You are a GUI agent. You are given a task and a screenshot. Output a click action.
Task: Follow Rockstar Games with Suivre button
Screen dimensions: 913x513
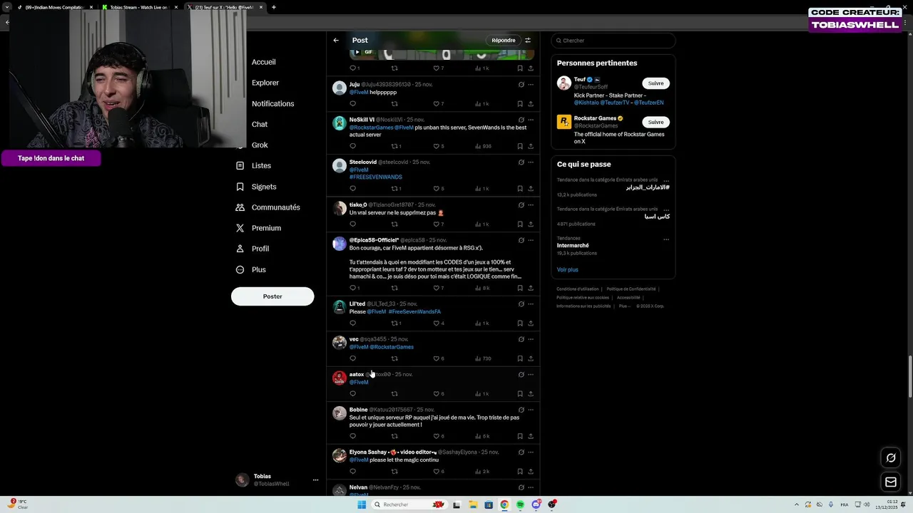tap(656, 122)
